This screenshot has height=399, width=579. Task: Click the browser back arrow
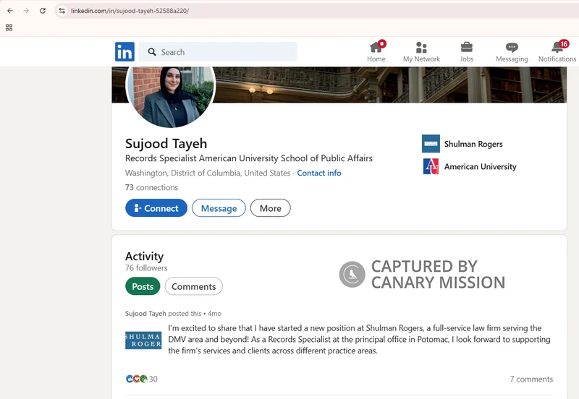pyautogui.click(x=10, y=11)
